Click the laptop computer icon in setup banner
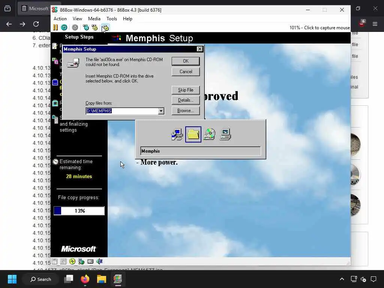 click(225, 134)
